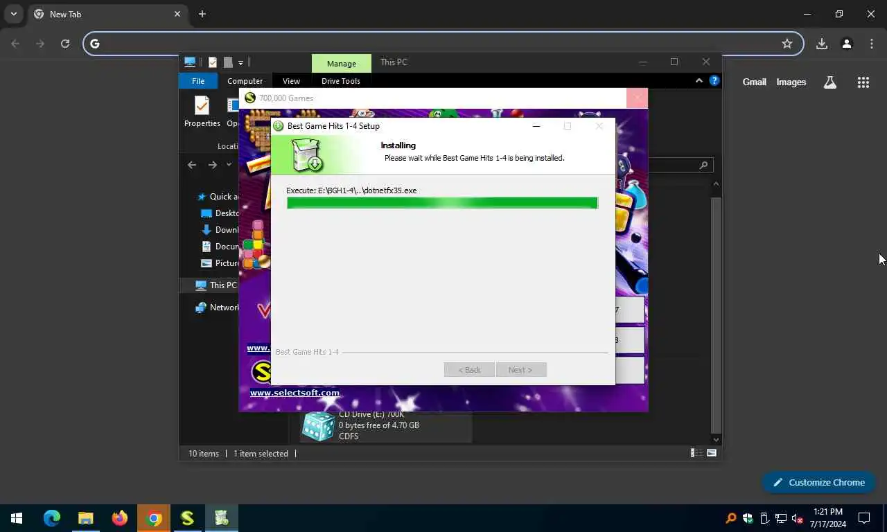Click the disabled Next button in setup

(x=521, y=370)
